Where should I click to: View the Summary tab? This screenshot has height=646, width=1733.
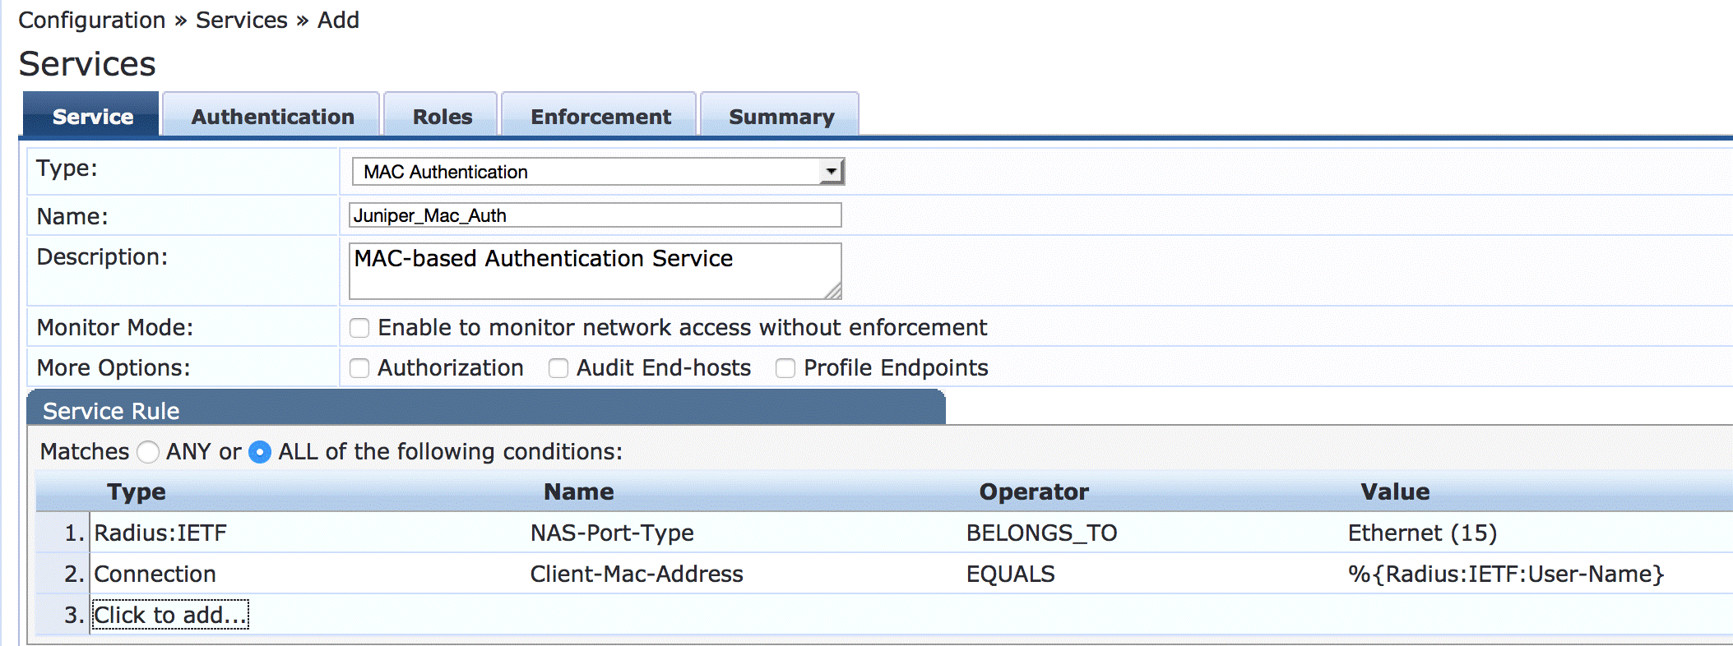point(781,117)
